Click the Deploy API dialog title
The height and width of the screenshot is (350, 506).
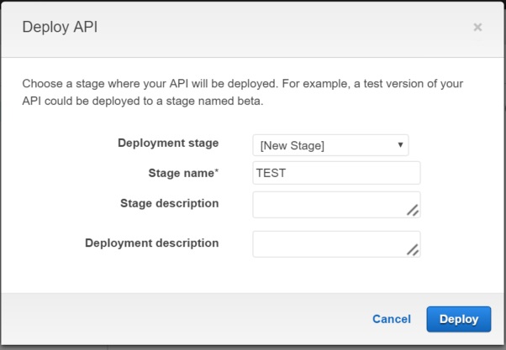pos(60,27)
